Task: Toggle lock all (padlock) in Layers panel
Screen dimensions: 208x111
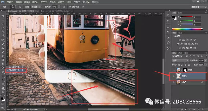Action: (189, 65)
